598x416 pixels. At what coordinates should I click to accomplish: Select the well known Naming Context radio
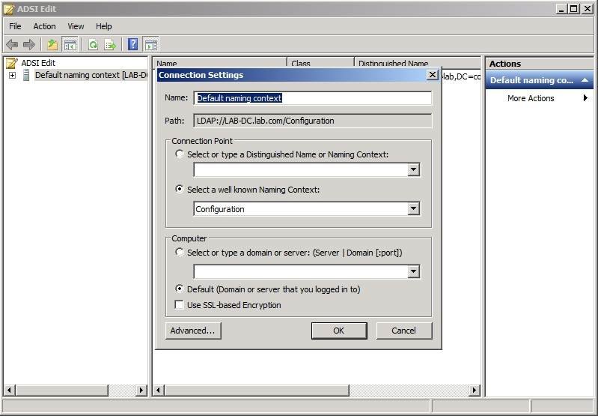pos(179,189)
